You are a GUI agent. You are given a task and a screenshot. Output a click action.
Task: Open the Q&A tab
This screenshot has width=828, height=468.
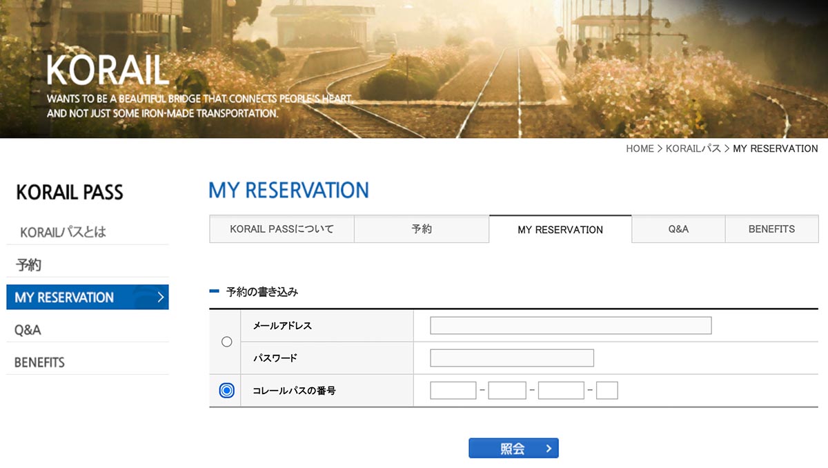[x=678, y=229]
